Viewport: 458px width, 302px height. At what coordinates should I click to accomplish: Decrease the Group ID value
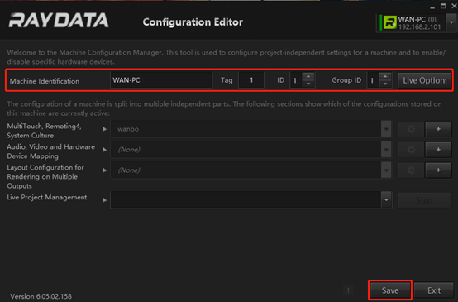[x=385, y=84]
